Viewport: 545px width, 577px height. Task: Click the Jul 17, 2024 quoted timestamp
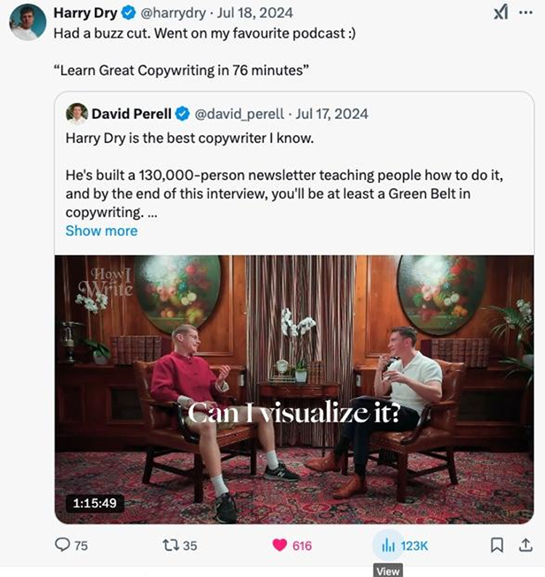(x=332, y=113)
